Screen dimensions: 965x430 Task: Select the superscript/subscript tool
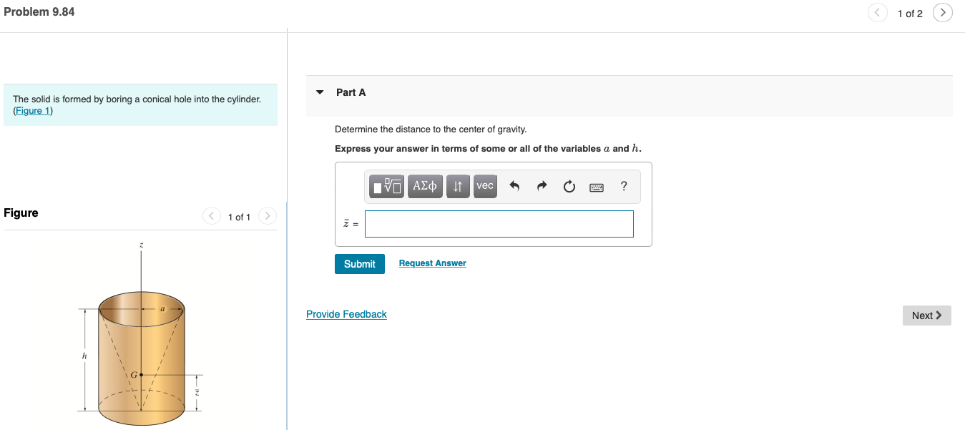tap(458, 185)
